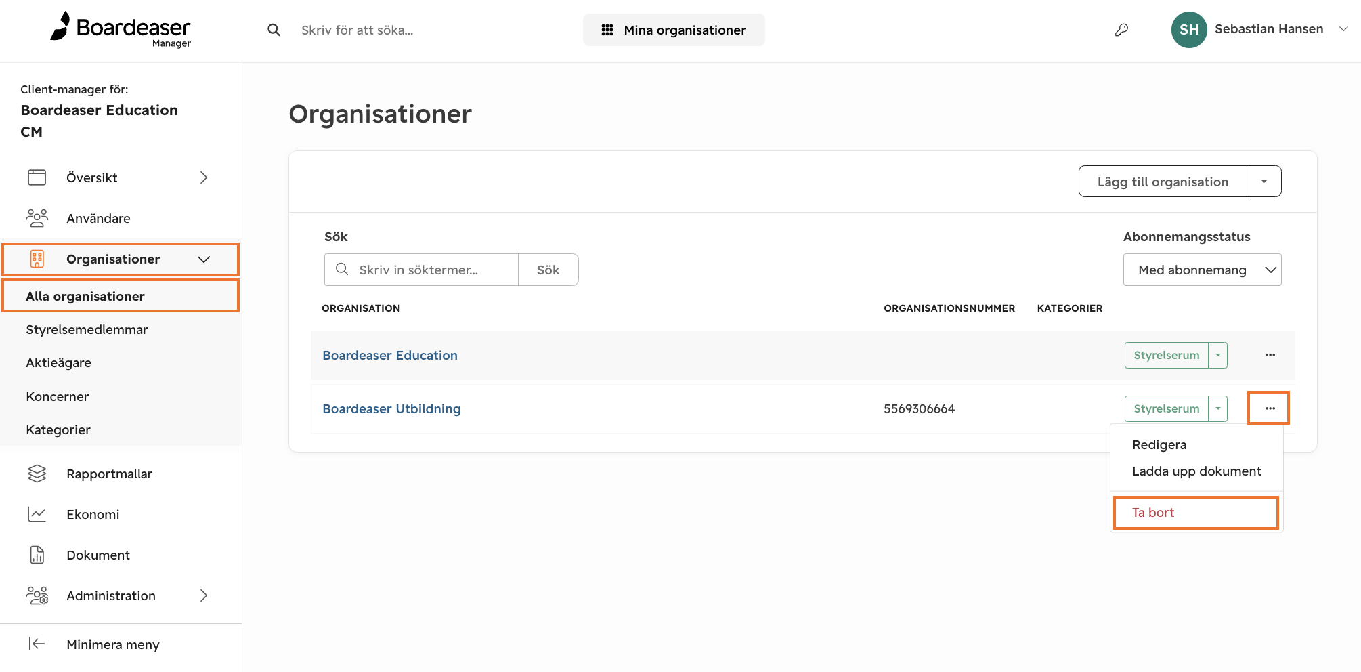Go to Aktieägare in the sidebar

click(x=58, y=362)
